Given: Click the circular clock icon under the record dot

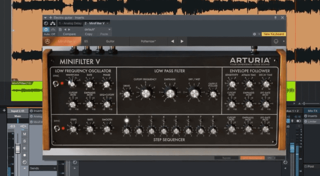Looking at the screenshot, I should pos(25,162).
